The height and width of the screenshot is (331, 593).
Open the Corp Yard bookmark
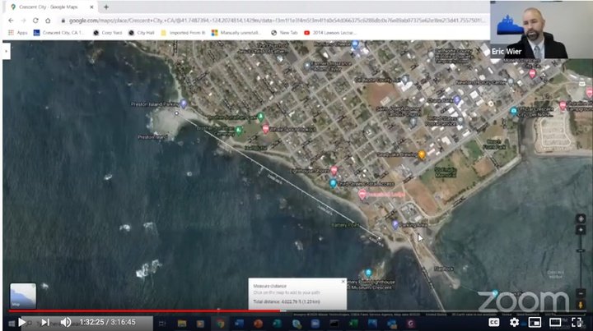(108, 33)
